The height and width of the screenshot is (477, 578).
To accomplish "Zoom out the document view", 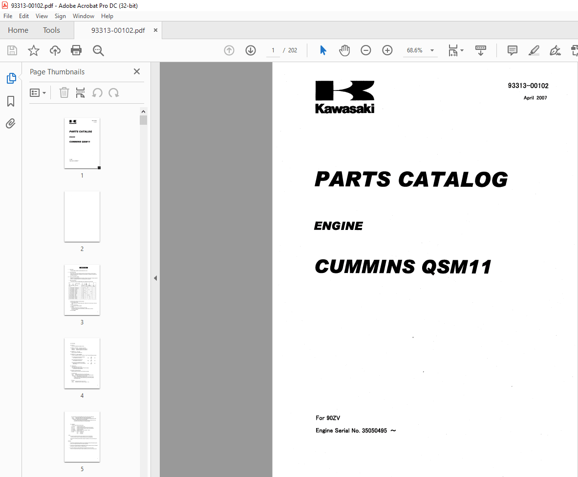I will click(365, 50).
